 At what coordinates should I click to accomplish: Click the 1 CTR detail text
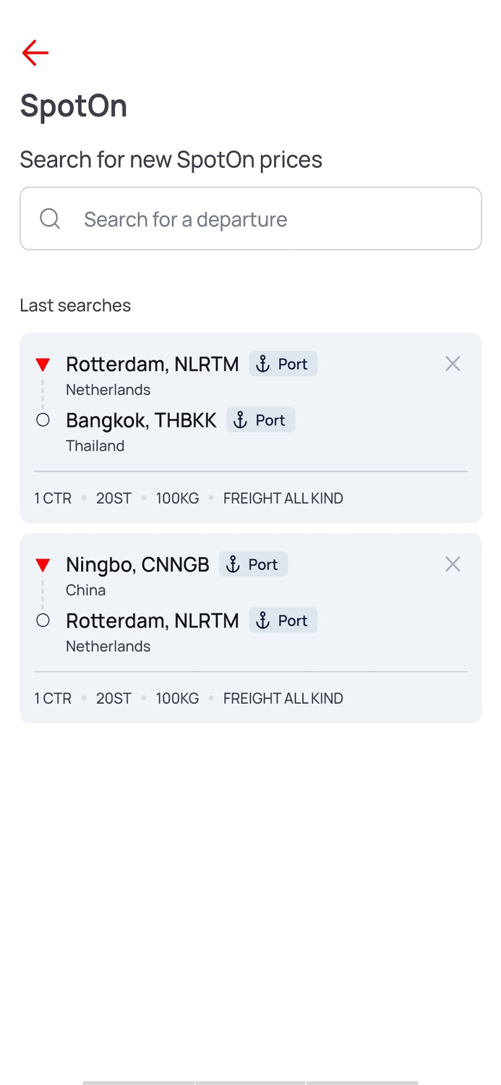52,498
